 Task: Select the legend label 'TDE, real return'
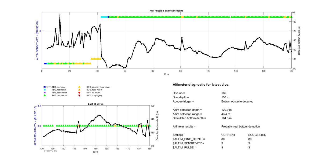pos(60,90)
